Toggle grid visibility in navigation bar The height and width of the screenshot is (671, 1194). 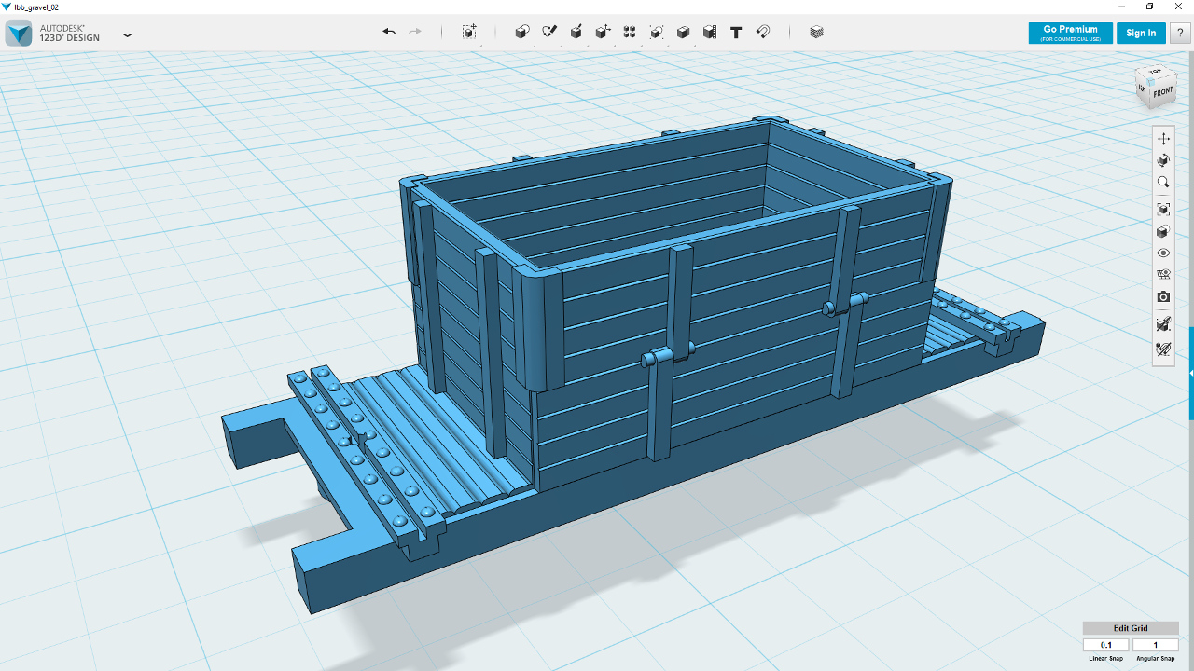pyautogui.click(x=1163, y=275)
